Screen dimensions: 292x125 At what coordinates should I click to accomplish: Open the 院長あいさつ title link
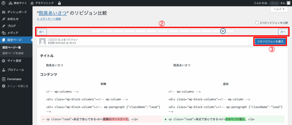coord(53,13)
